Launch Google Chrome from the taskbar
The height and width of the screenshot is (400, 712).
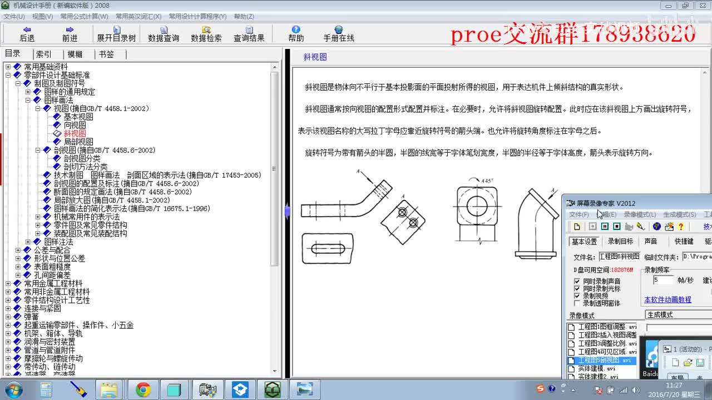coord(143,390)
